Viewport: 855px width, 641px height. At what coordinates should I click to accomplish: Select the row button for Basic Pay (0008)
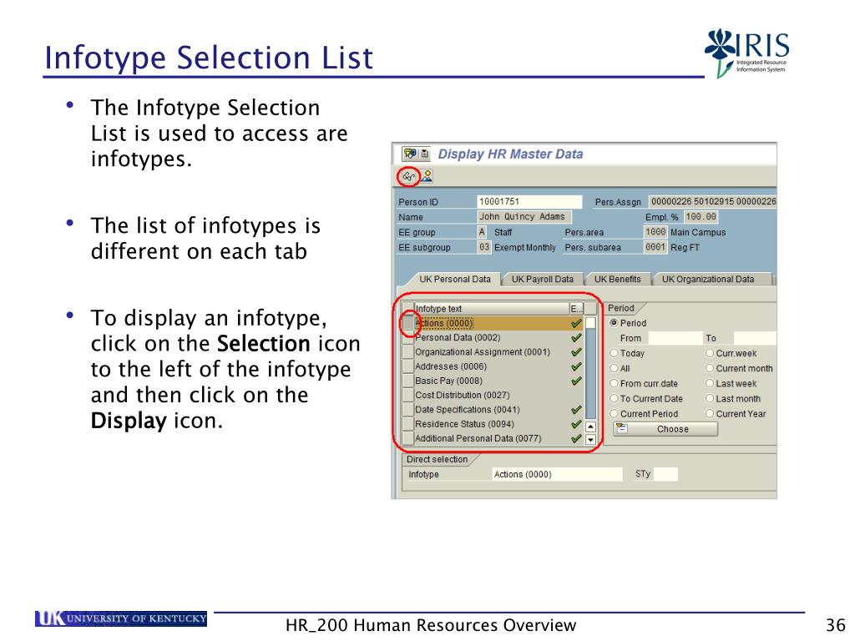407,381
